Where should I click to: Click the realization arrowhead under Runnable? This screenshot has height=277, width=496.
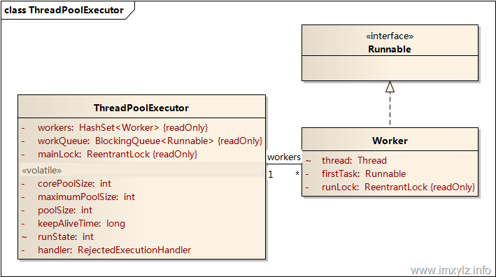click(x=390, y=87)
